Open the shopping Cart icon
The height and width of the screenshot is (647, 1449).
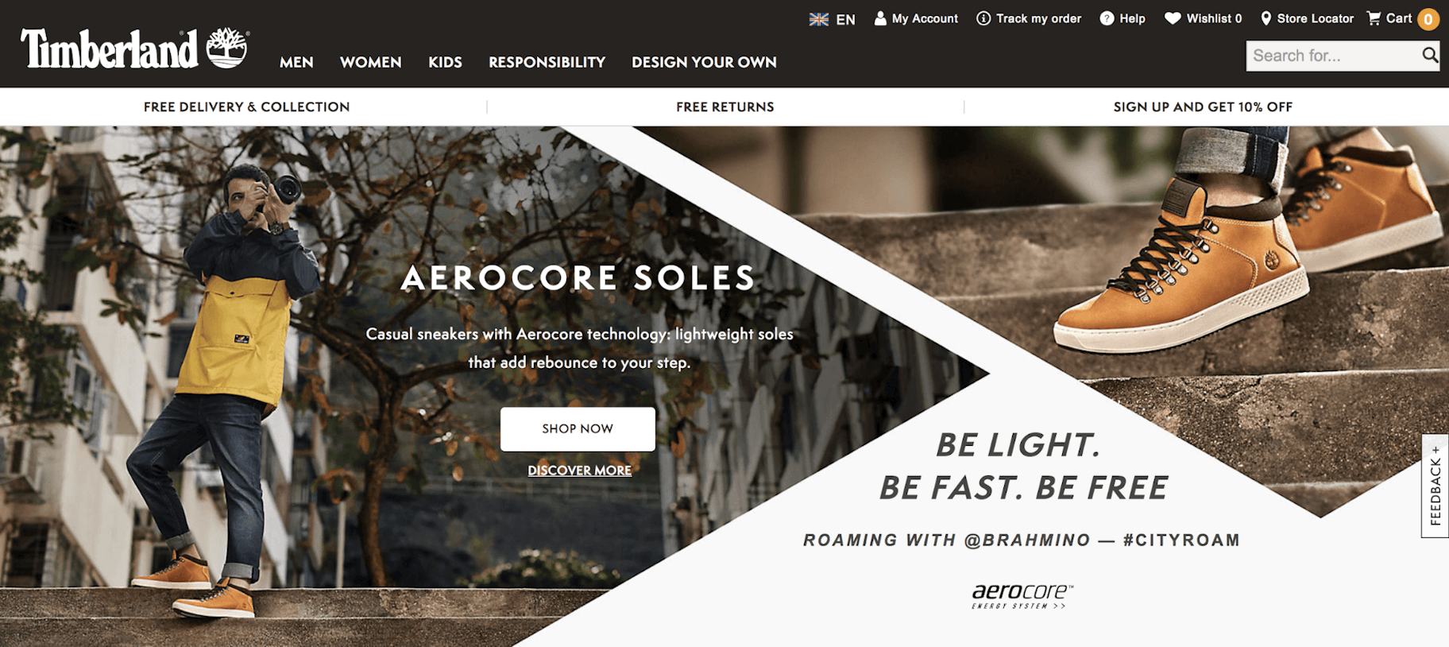pyautogui.click(x=1374, y=18)
